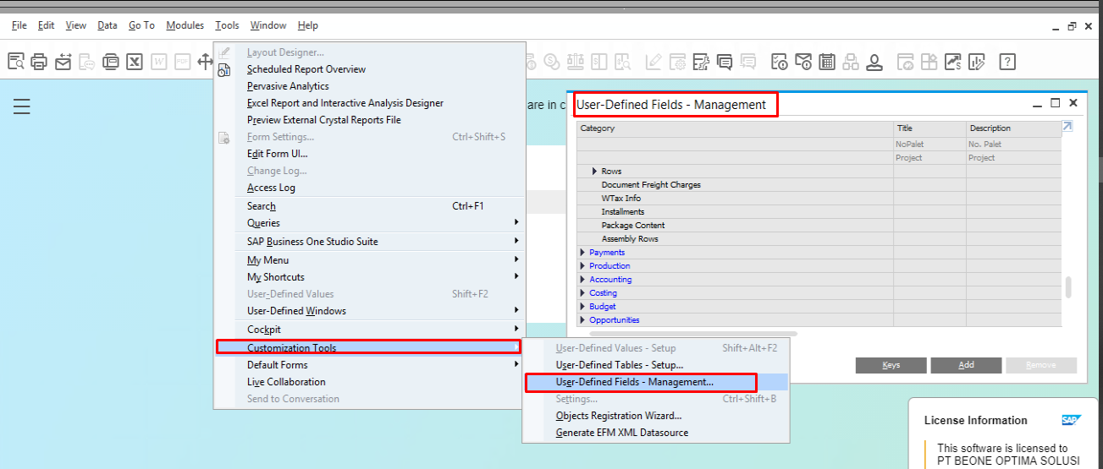Expand the Rows tree node arrow
The height and width of the screenshot is (469, 1103).
point(595,172)
